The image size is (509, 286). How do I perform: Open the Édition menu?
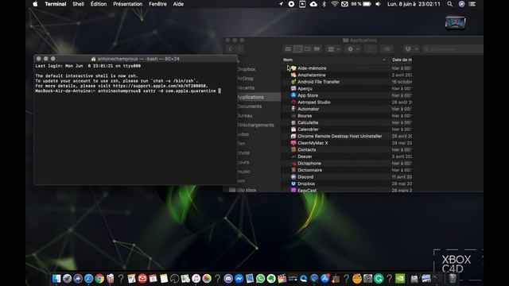coord(99,4)
